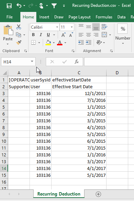Open the Number format group button
Screen dimensions: 134x201
tap(123, 34)
